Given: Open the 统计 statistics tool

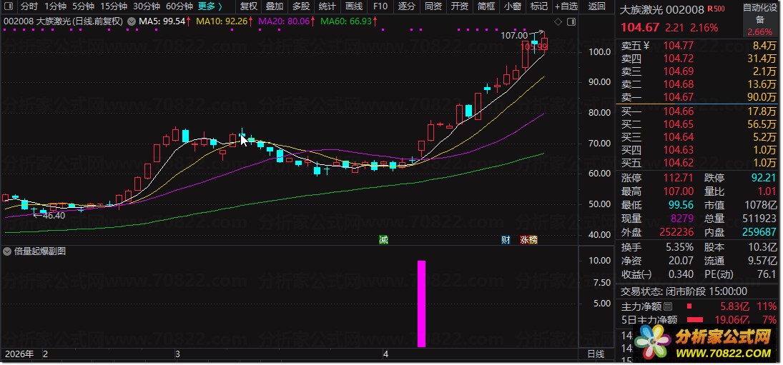Looking at the screenshot, I should 327,6.
